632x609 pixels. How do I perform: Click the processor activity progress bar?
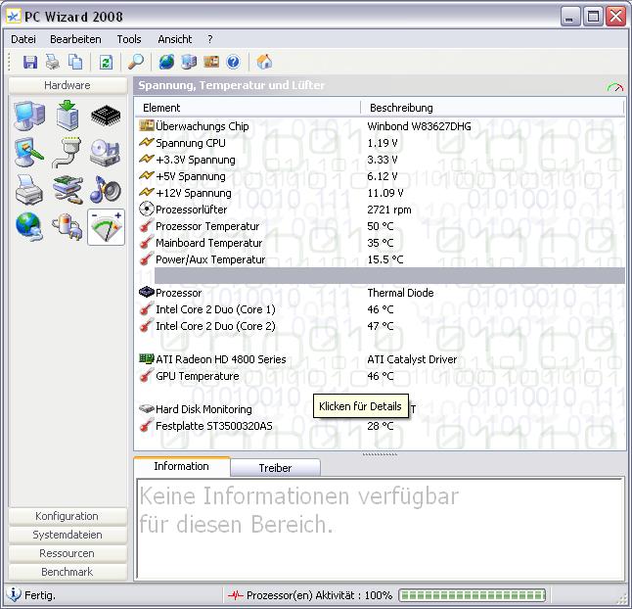pos(472,595)
